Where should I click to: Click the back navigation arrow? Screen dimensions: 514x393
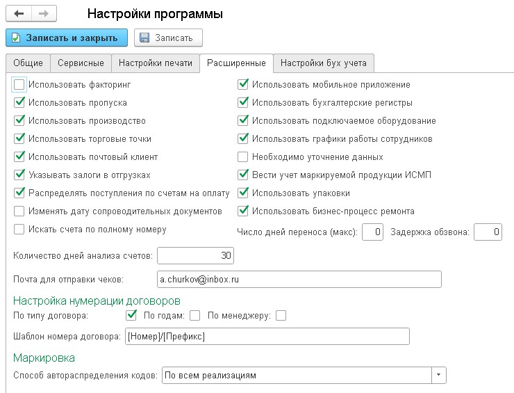pyautogui.click(x=19, y=14)
